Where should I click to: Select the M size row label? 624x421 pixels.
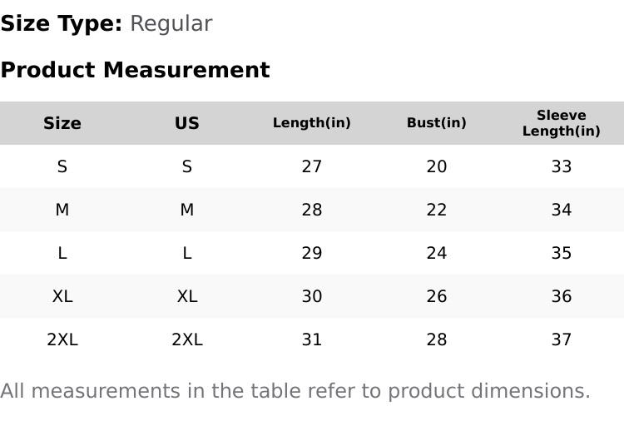coord(62,210)
